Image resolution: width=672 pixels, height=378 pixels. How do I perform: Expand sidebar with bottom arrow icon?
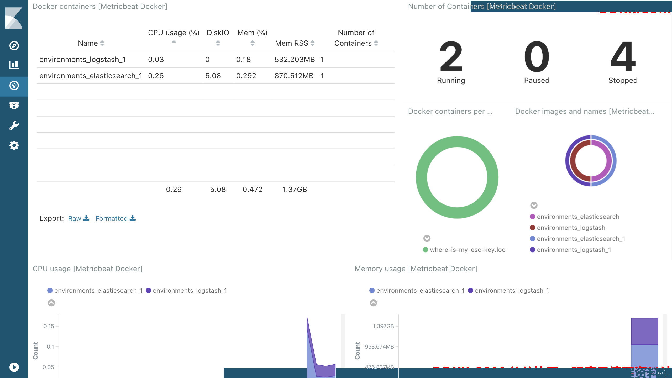[14, 367]
